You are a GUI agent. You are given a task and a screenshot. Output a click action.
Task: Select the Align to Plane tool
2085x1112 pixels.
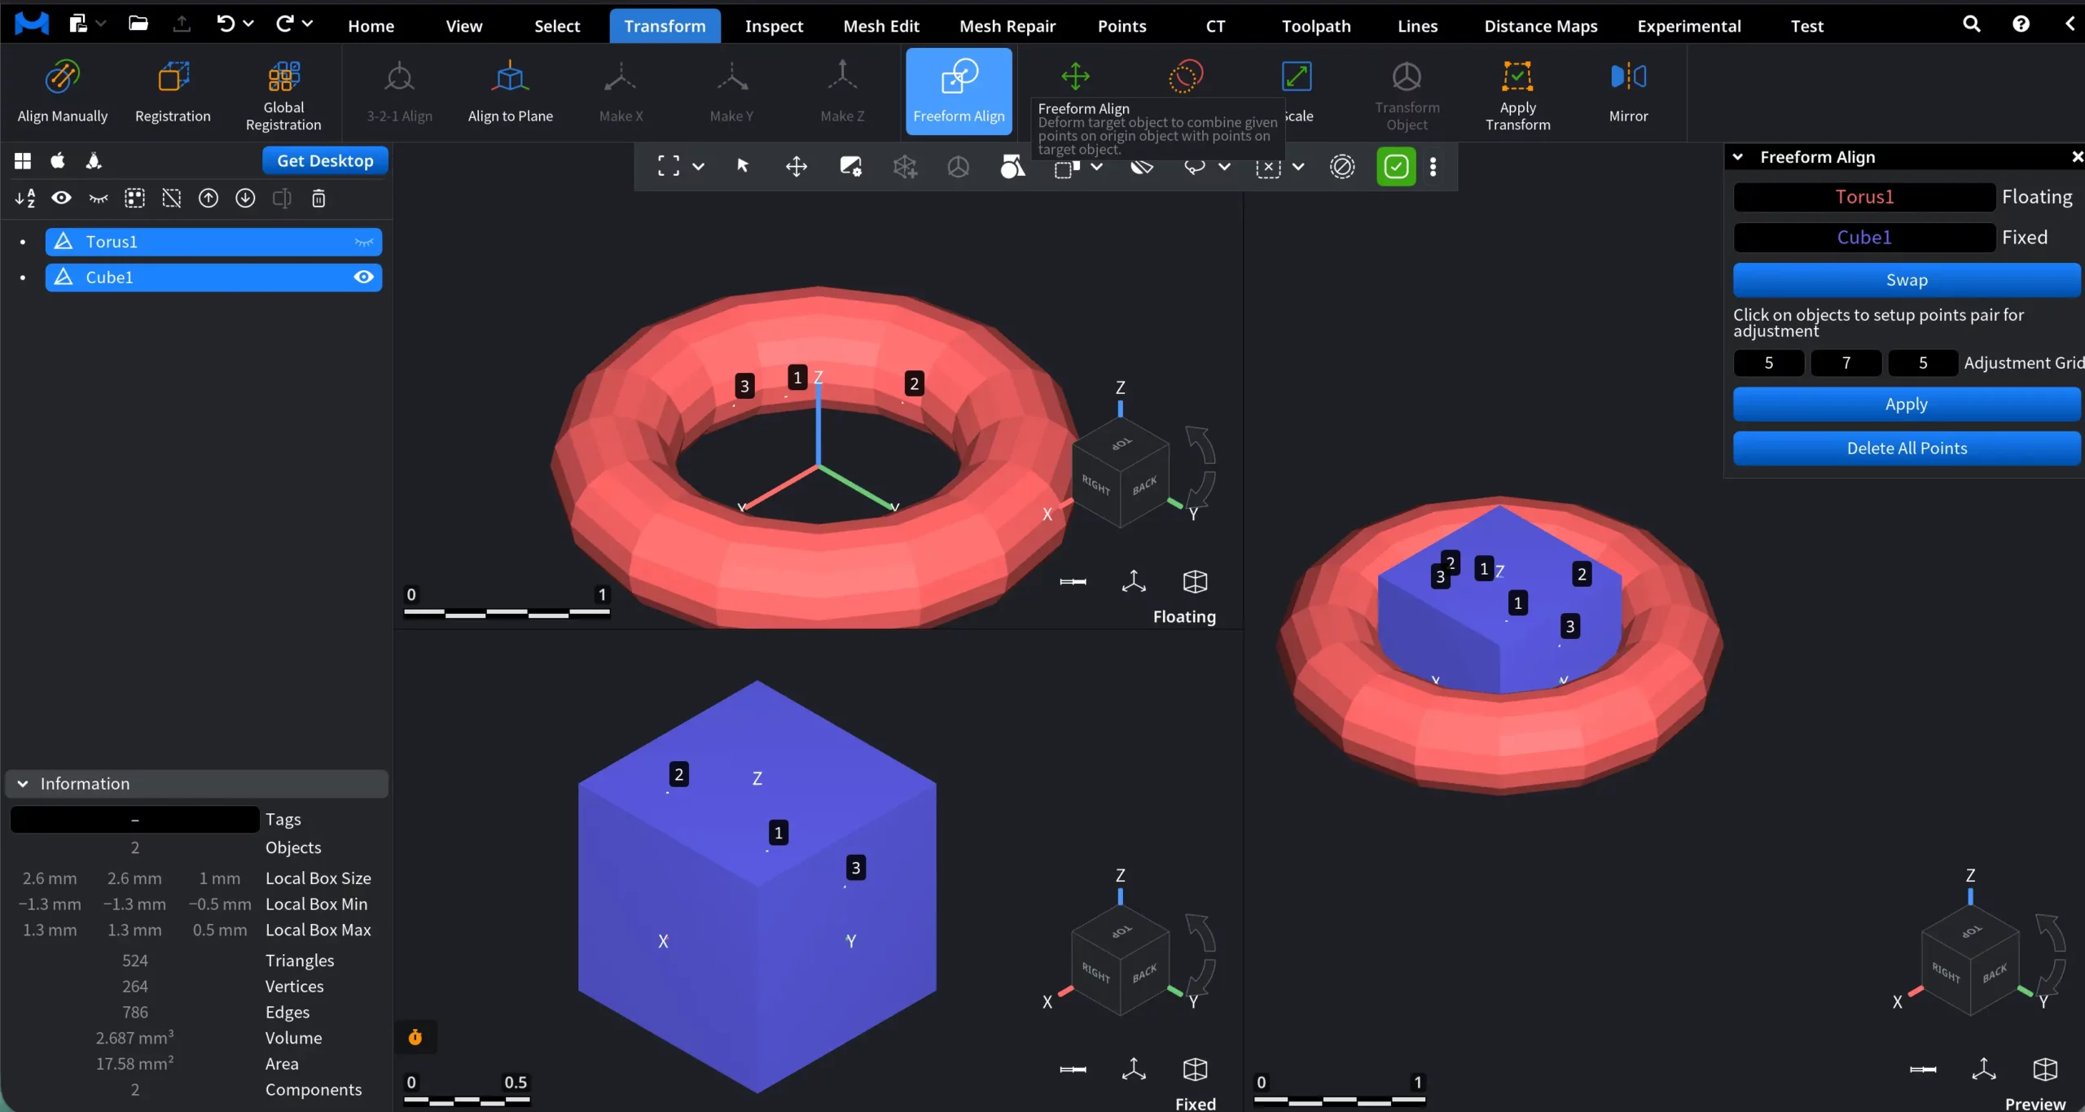[x=510, y=78]
